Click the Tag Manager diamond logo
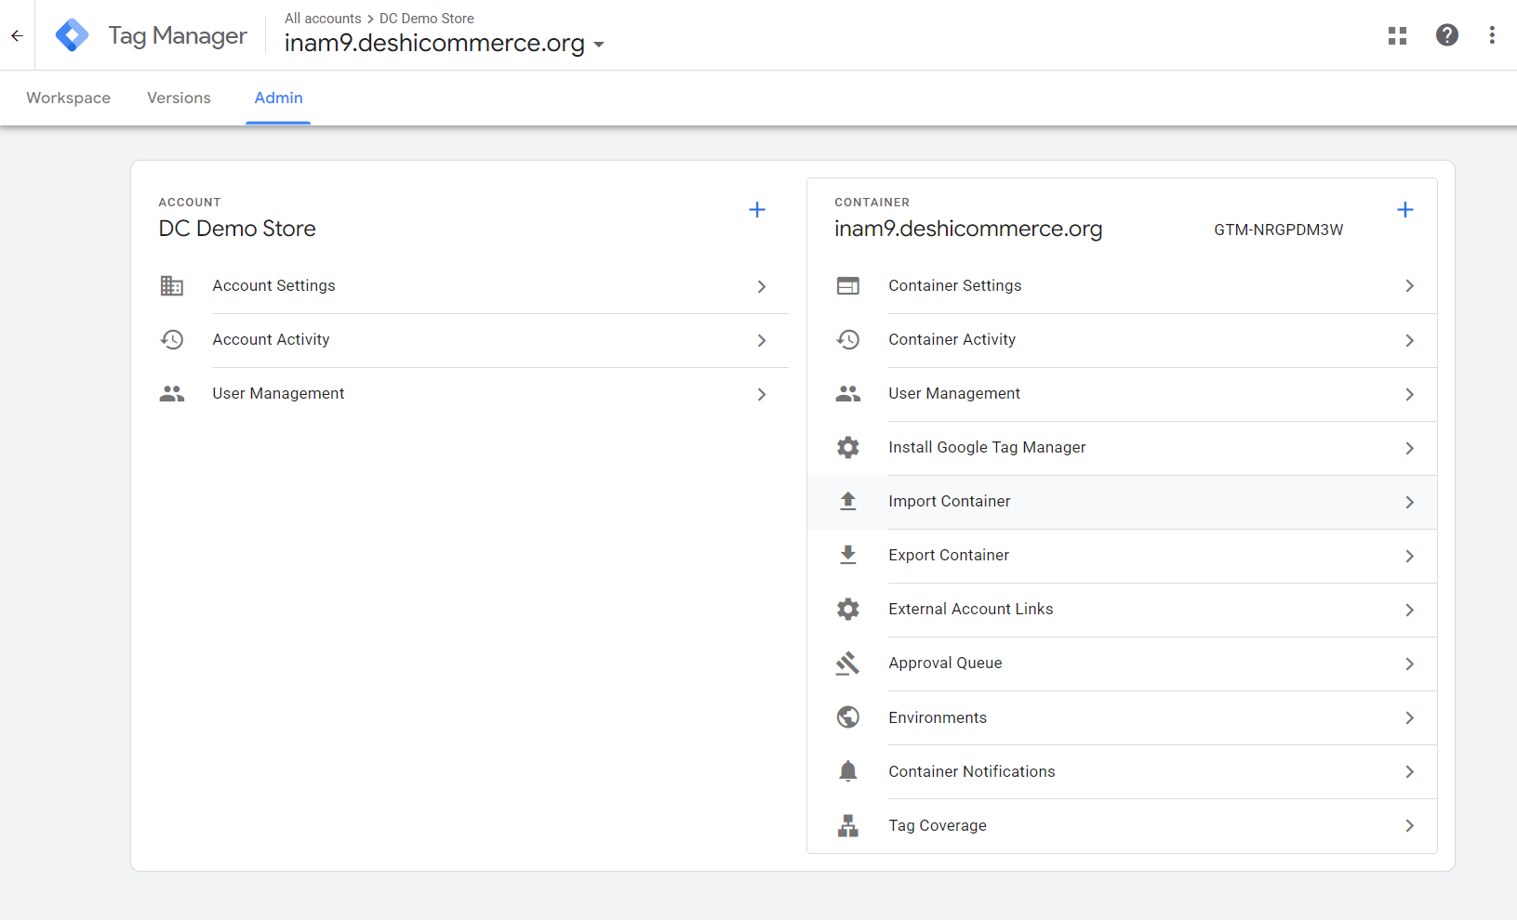1517x920 pixels. 73,35
